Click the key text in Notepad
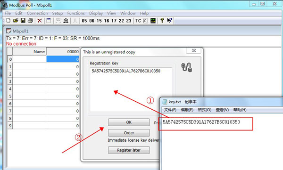Screen dimensions: 283x170 [201, 122]
